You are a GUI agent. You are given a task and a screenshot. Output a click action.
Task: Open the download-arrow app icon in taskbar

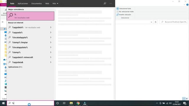tap(85, 103)
